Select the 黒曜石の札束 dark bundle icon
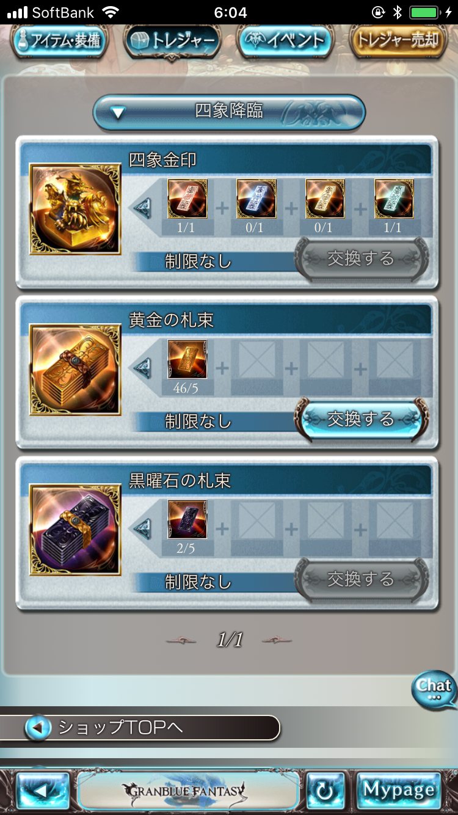The width and height of the screenshot is (458, 815). [x=75, y=530]
